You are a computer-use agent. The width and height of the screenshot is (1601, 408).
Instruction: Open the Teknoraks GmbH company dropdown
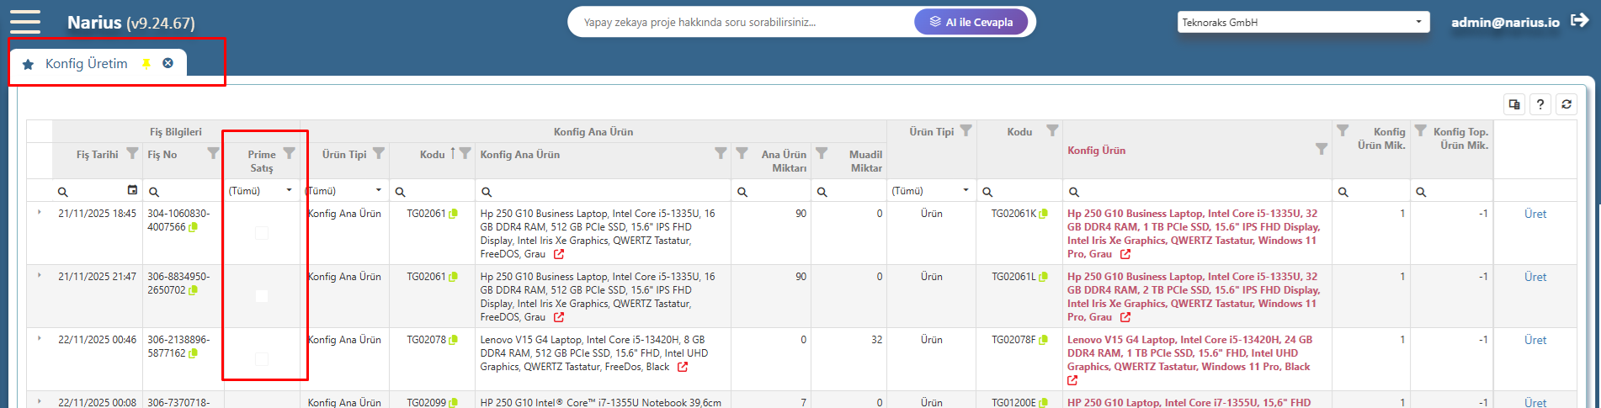coord(1303,23)
